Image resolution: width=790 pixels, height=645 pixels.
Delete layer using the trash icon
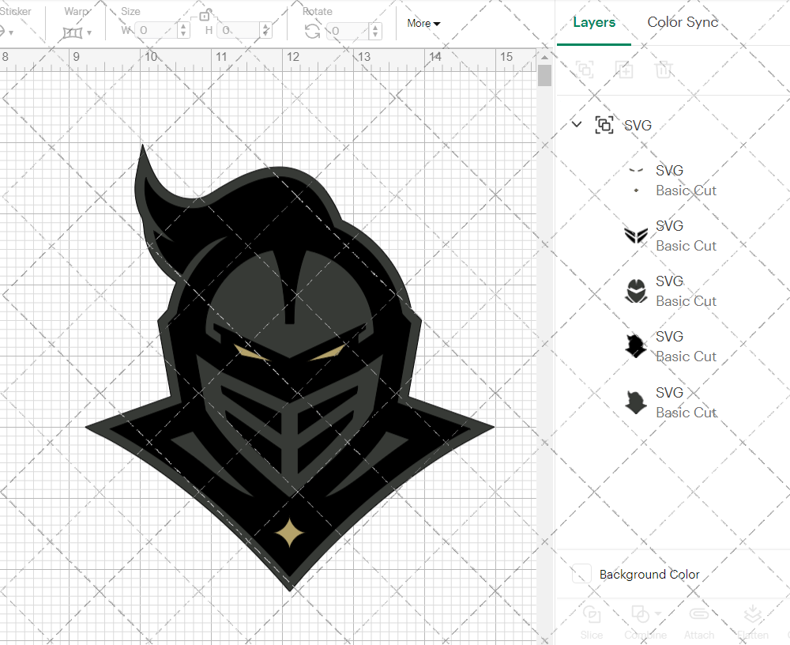click(664, 70)
